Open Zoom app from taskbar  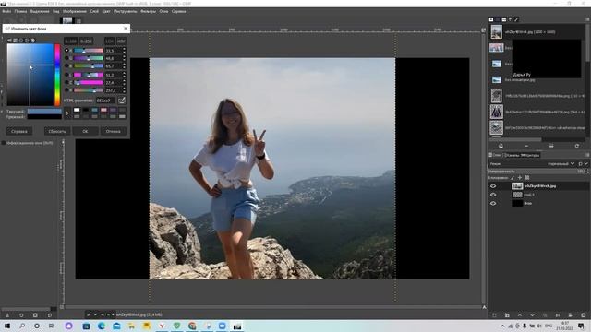pyautogui.click(x=222, y=326)
